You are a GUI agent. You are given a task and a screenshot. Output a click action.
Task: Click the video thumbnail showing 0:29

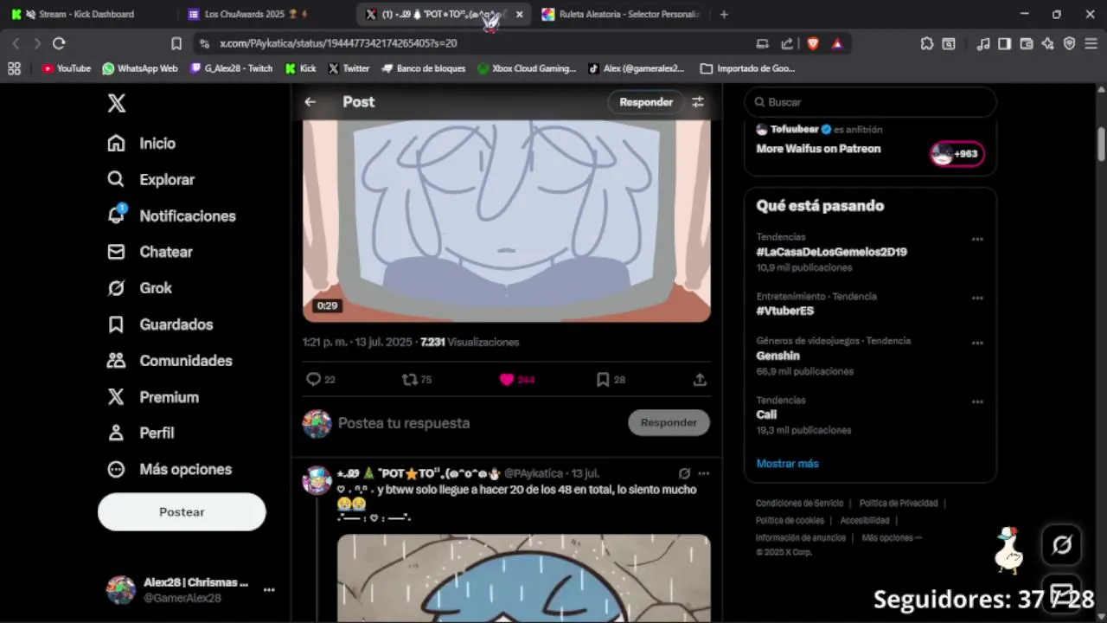coord(507,221)
